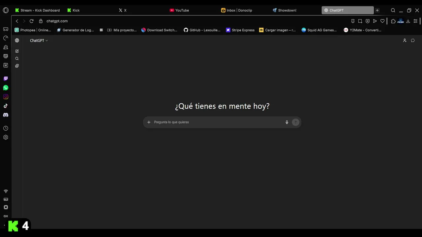Open the Mis proyecto... bookmark
422x237 pixels.
coord(118,30)
